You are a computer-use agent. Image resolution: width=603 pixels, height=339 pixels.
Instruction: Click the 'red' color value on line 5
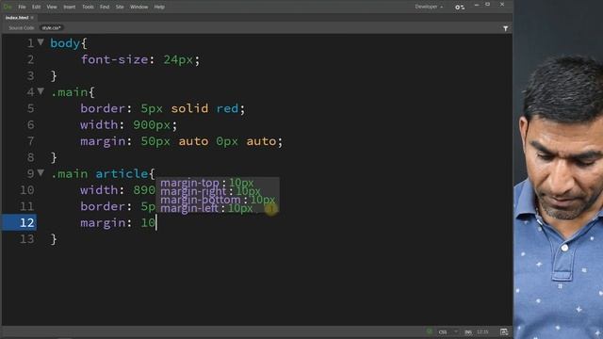227,108
